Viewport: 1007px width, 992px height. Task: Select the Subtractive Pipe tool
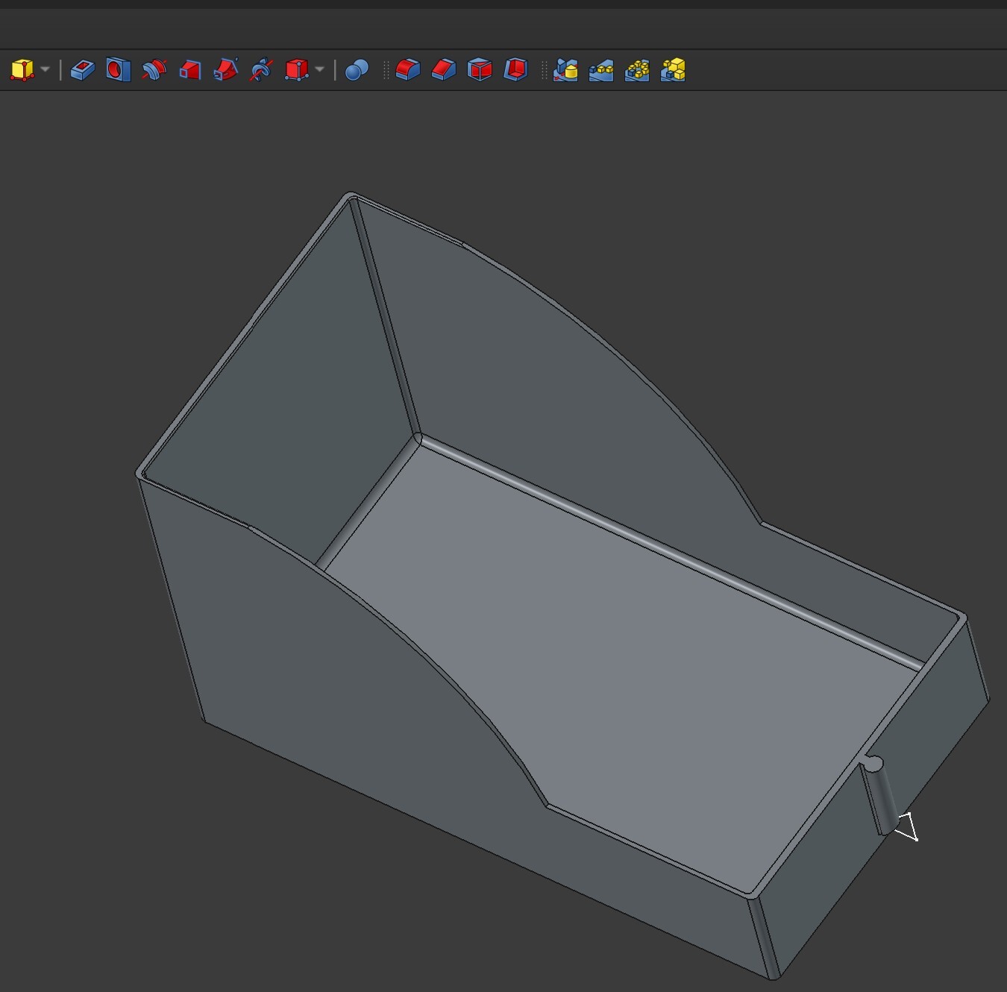225,70
